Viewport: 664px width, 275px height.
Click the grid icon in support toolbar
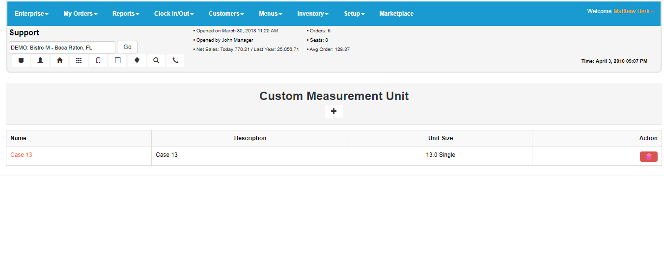tap(79, 61)
